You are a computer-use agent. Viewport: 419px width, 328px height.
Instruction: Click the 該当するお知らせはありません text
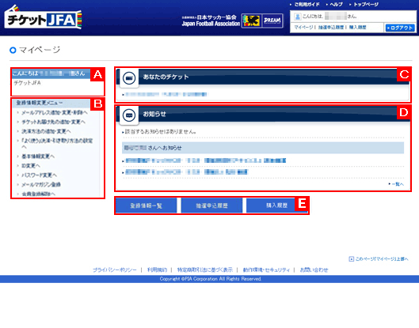160,132
